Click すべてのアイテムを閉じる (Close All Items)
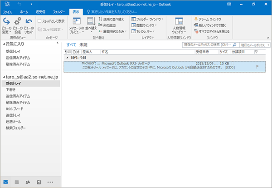272x188 pixels. tap(212, 31)
